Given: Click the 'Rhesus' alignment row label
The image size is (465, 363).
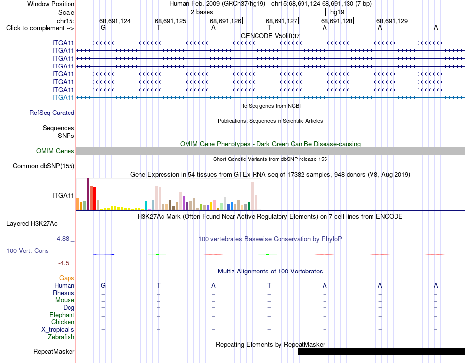Looking at the screenshot, I should click(64, 293).
